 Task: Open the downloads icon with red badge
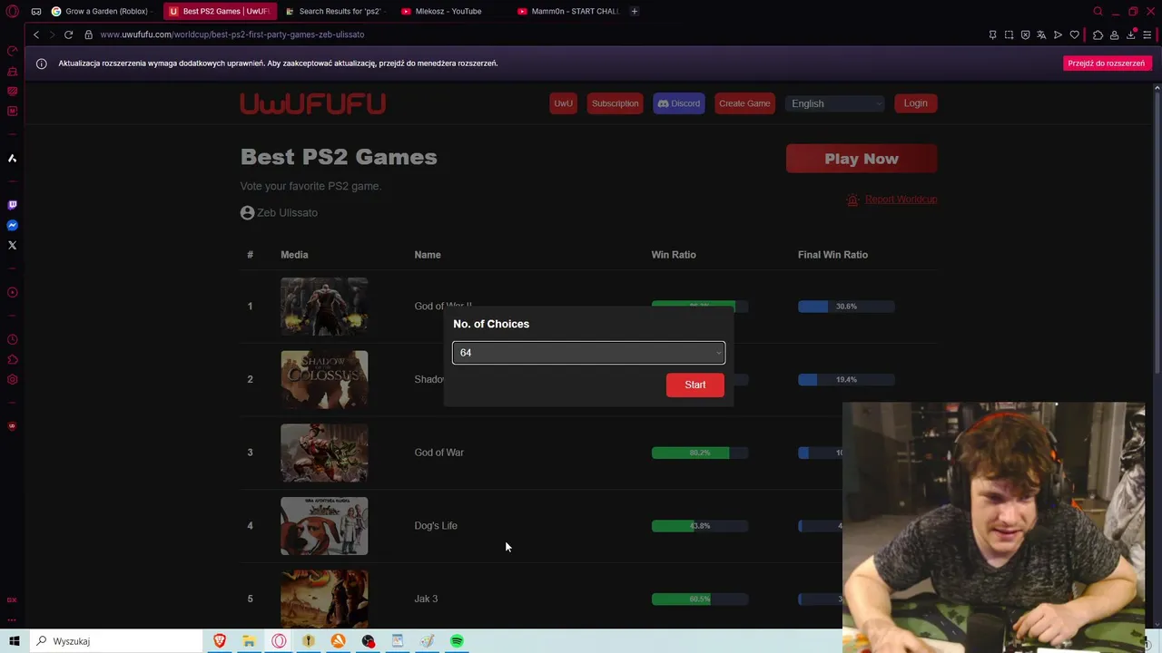[1131, 34]
